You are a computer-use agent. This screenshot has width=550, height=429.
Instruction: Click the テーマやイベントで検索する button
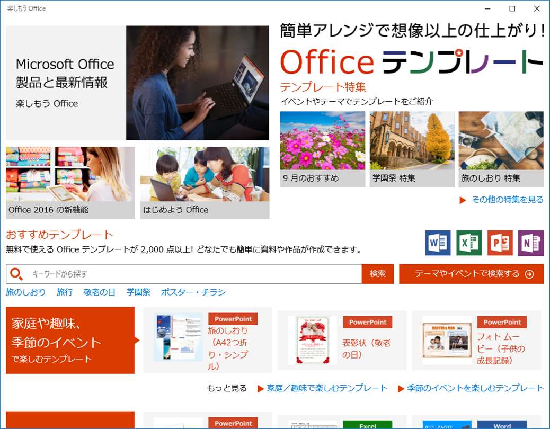[472, 274]
